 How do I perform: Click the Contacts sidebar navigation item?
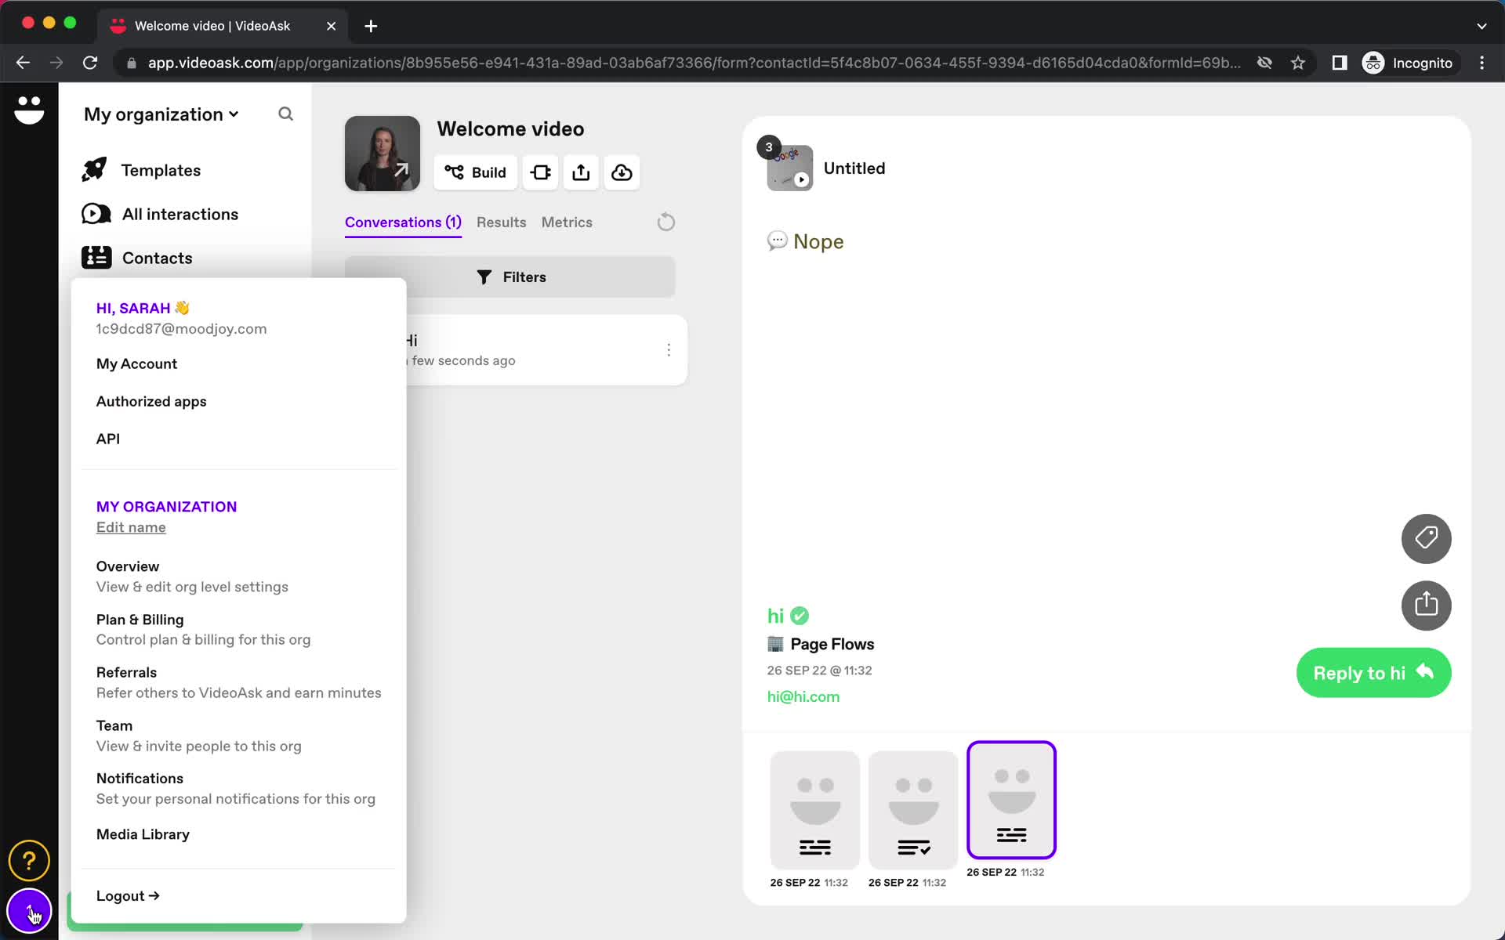[156, 258]
